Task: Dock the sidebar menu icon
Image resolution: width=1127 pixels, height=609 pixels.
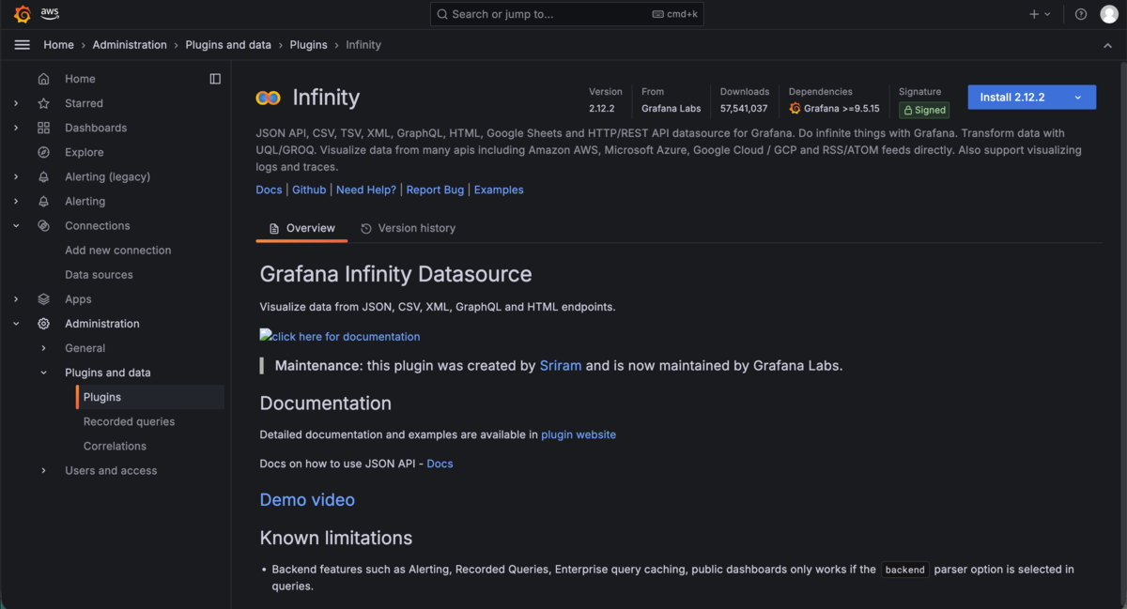Action: tap(215, 79)
